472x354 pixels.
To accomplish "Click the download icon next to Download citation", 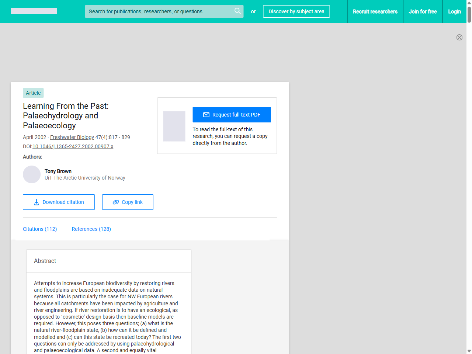I will (36, 202).
